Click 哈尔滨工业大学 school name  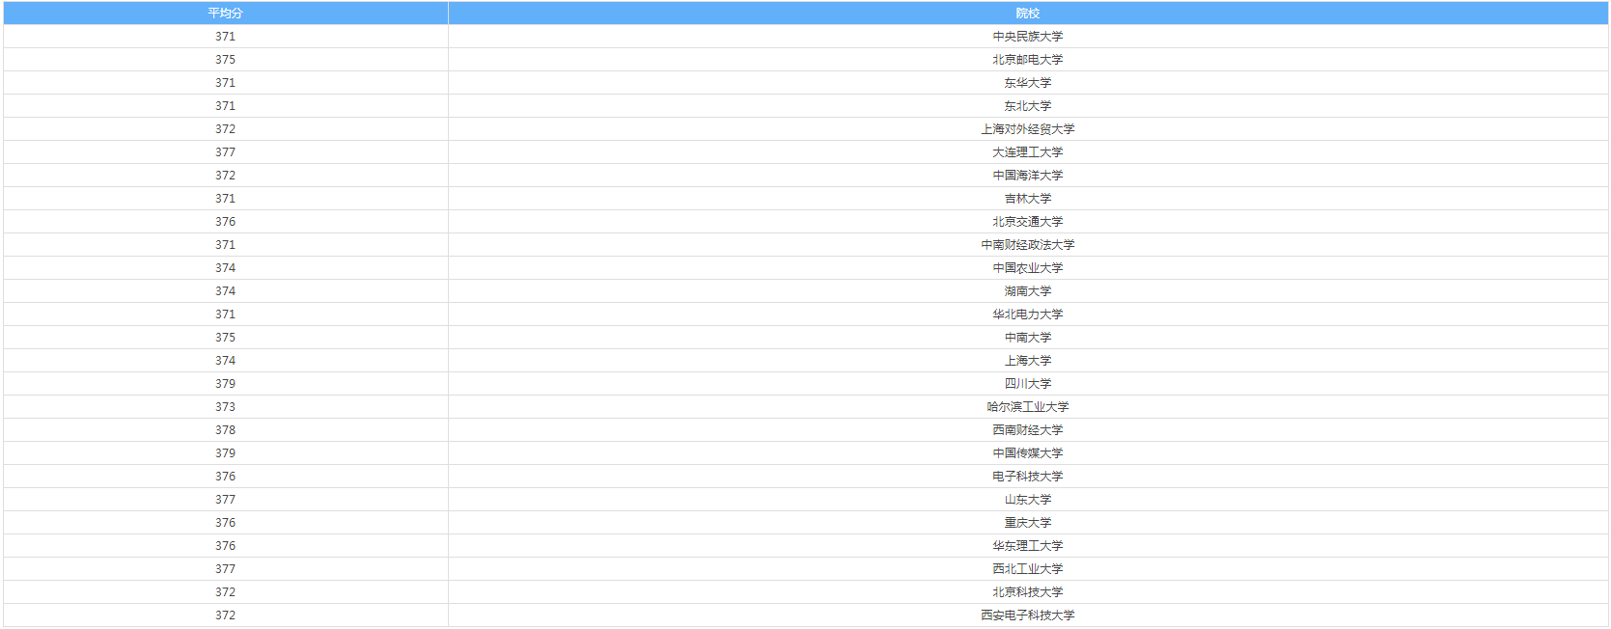click(x=1028, y=407)
